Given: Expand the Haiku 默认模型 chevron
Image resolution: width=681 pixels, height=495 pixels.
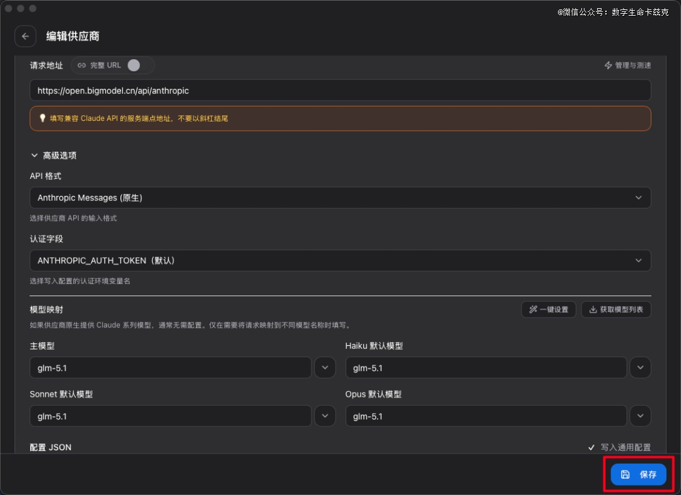Looking at the screenshot, I should (x=641, y=368).
